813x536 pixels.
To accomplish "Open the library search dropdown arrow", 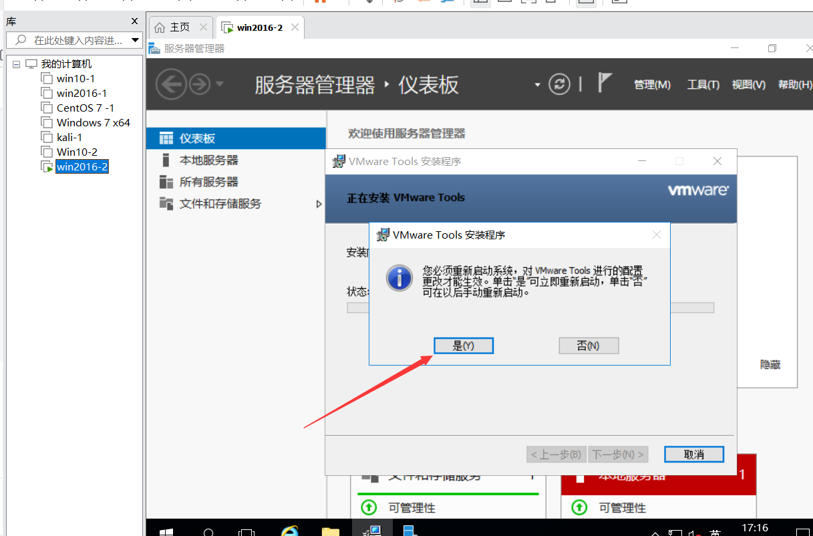I will 136,40.
